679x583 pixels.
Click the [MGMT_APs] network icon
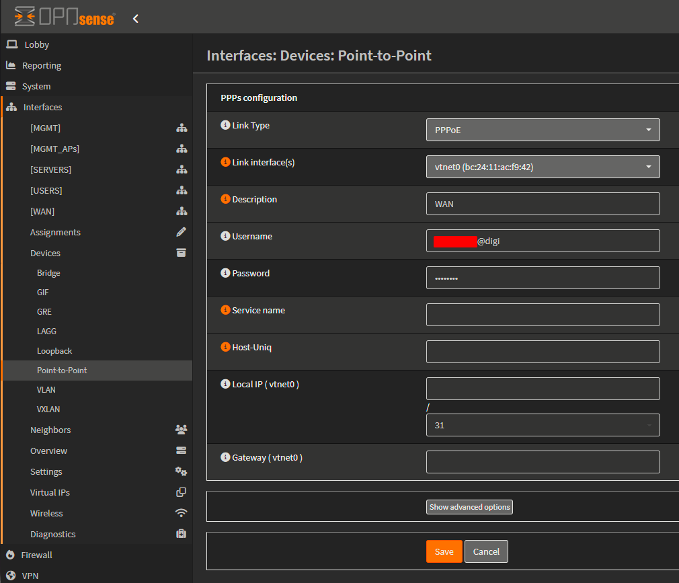(182, 149)
